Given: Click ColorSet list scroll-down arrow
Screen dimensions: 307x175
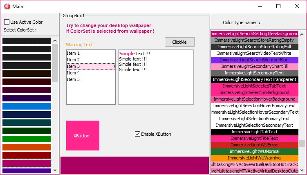Looking at the screenshot, I should point(55,170).
